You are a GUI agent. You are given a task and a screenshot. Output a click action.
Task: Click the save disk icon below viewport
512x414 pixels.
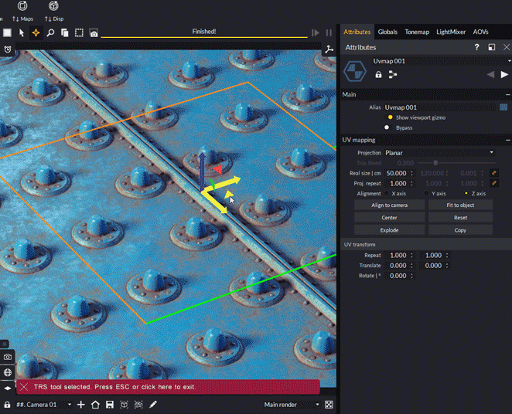110,405
